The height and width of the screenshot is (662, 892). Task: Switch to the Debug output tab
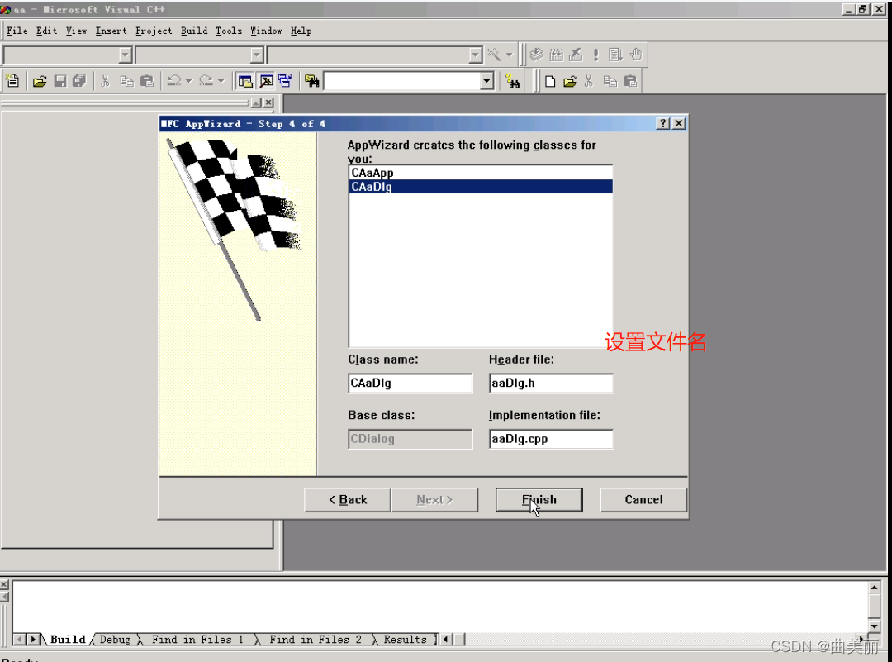(115, 639)
